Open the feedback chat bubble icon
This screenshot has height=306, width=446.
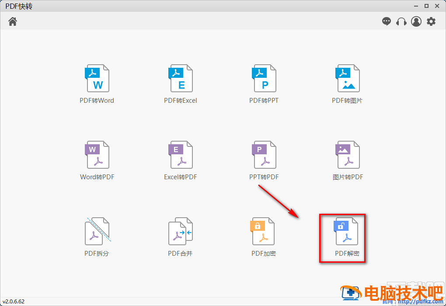(x=386, y=21)
